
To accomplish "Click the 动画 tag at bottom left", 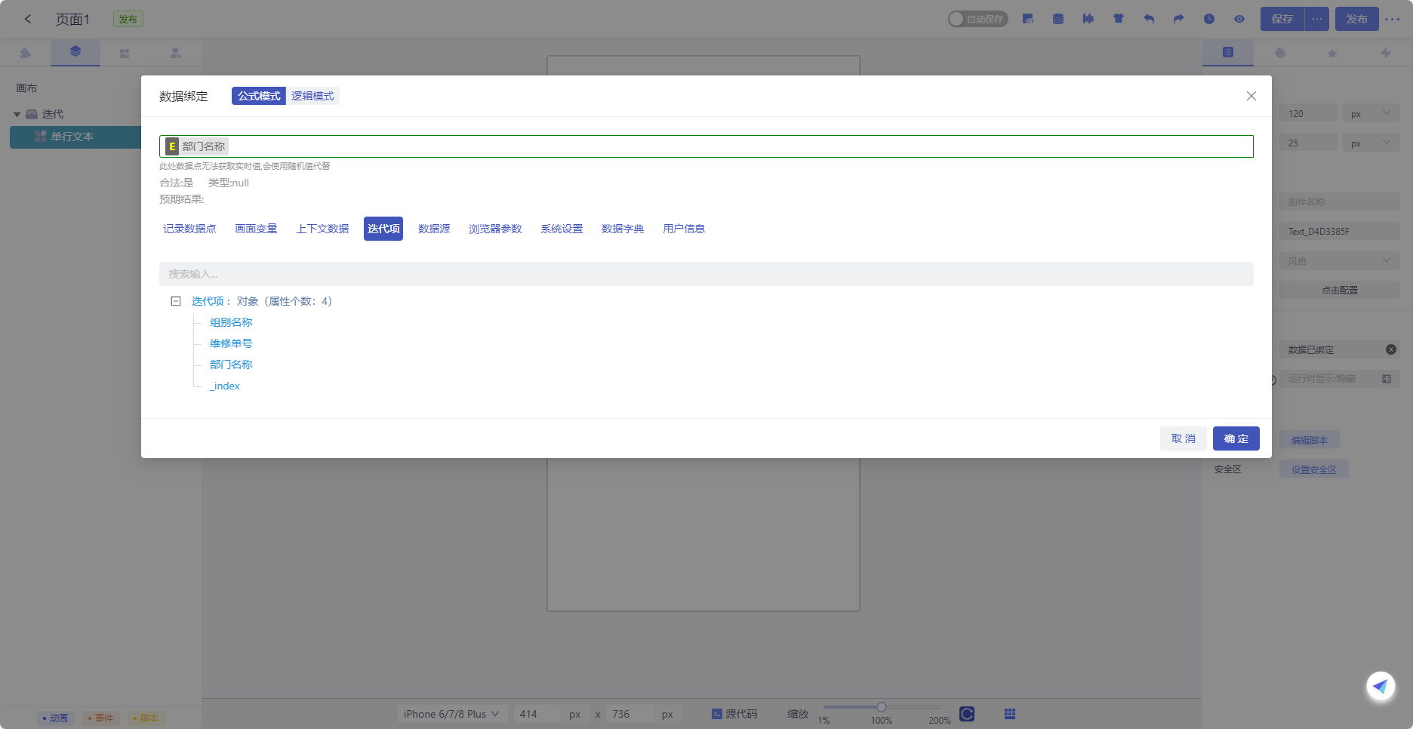I will point(55,718).
